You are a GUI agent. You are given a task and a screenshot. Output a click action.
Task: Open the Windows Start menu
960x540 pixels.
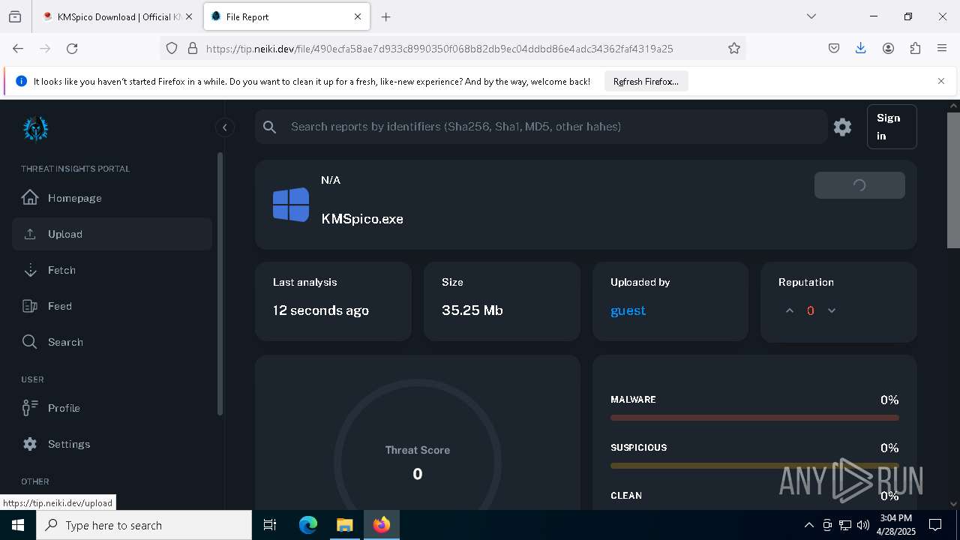[x=18, y=525]
